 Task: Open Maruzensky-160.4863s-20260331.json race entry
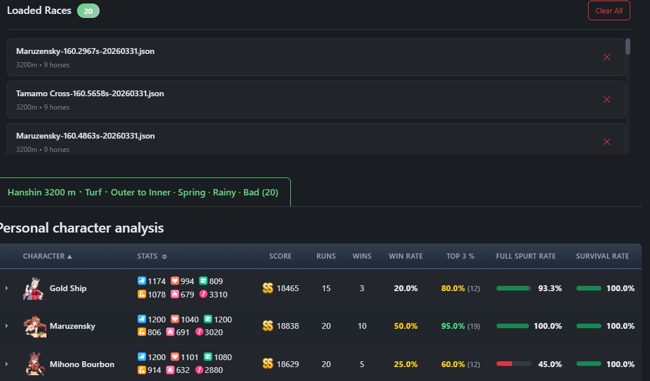click(x=316, y=139)
